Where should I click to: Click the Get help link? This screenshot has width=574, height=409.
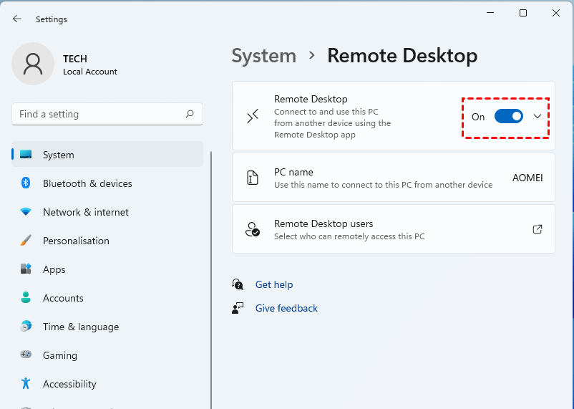coord(274,284)
